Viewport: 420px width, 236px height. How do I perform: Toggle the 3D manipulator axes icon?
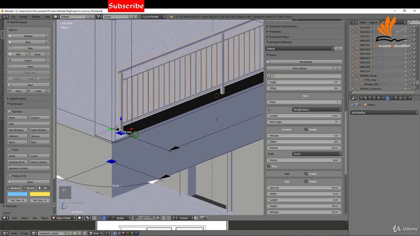[x=99, y=218]
